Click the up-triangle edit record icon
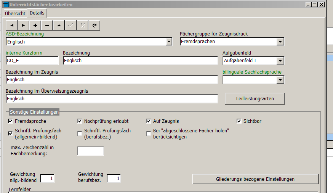This screenshot has width=333, height=193. pyautogui.click(x=59, y=25)
